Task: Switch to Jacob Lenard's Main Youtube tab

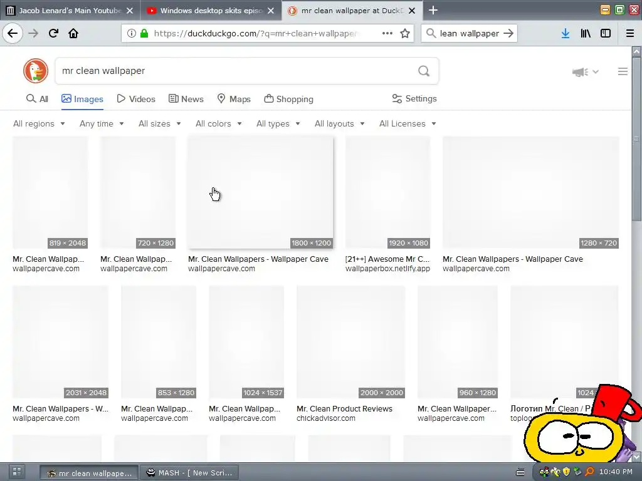Action: (70, 11)
